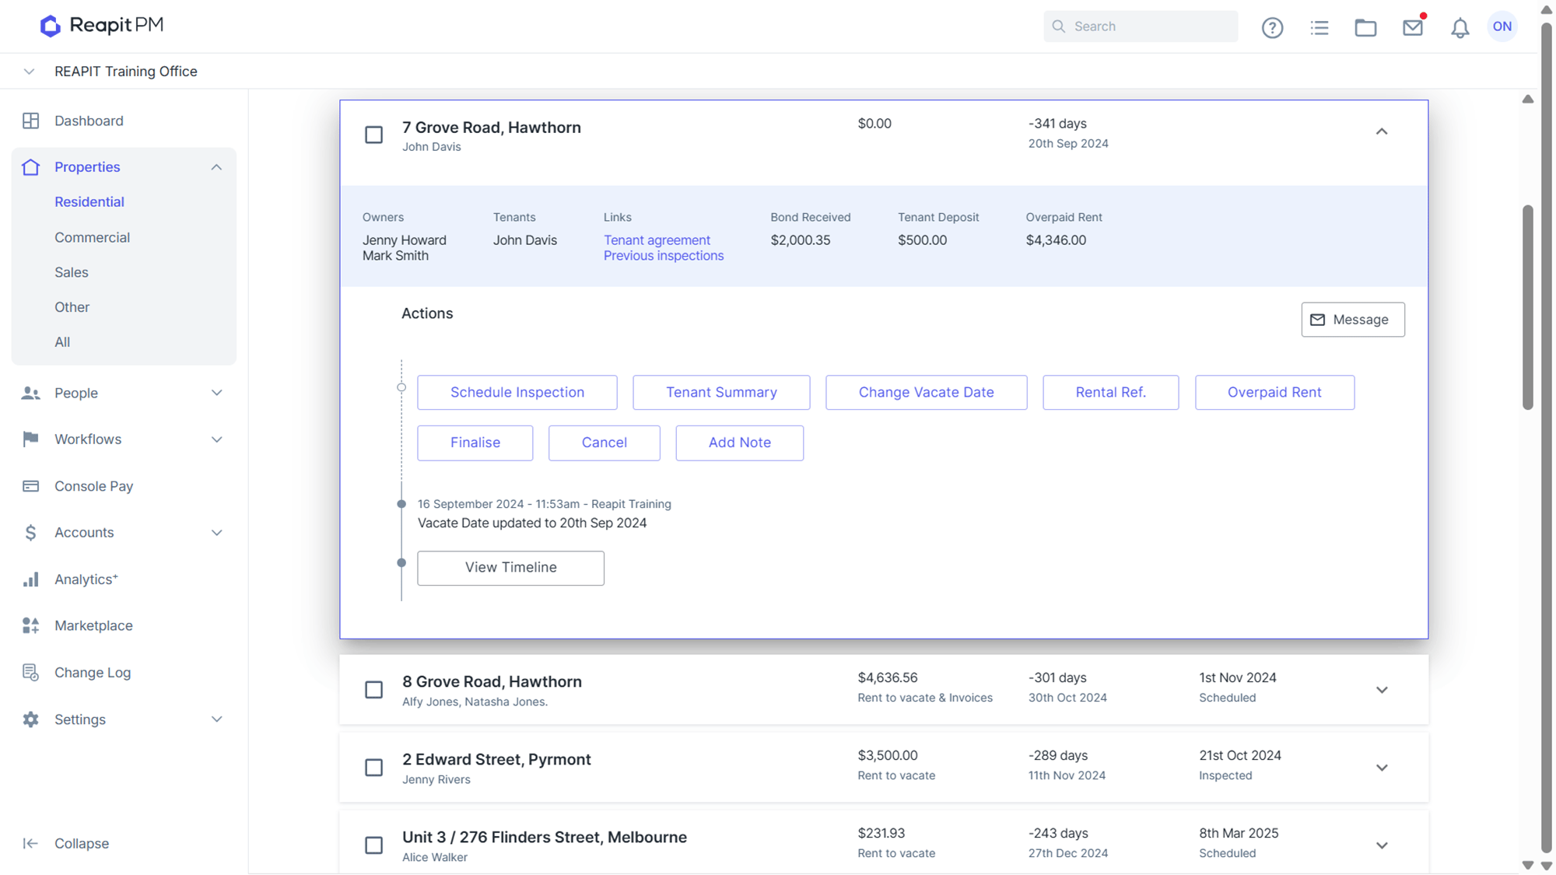Check the 2 Edward Street, Pyrmont row

[x=374, y=768]
